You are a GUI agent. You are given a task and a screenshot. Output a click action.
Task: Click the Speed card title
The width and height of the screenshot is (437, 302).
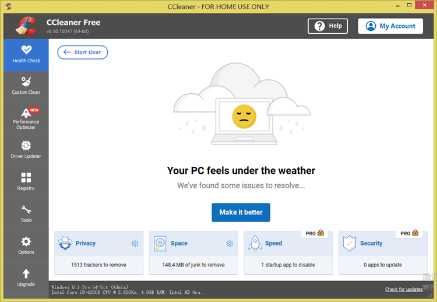[273, 243]
